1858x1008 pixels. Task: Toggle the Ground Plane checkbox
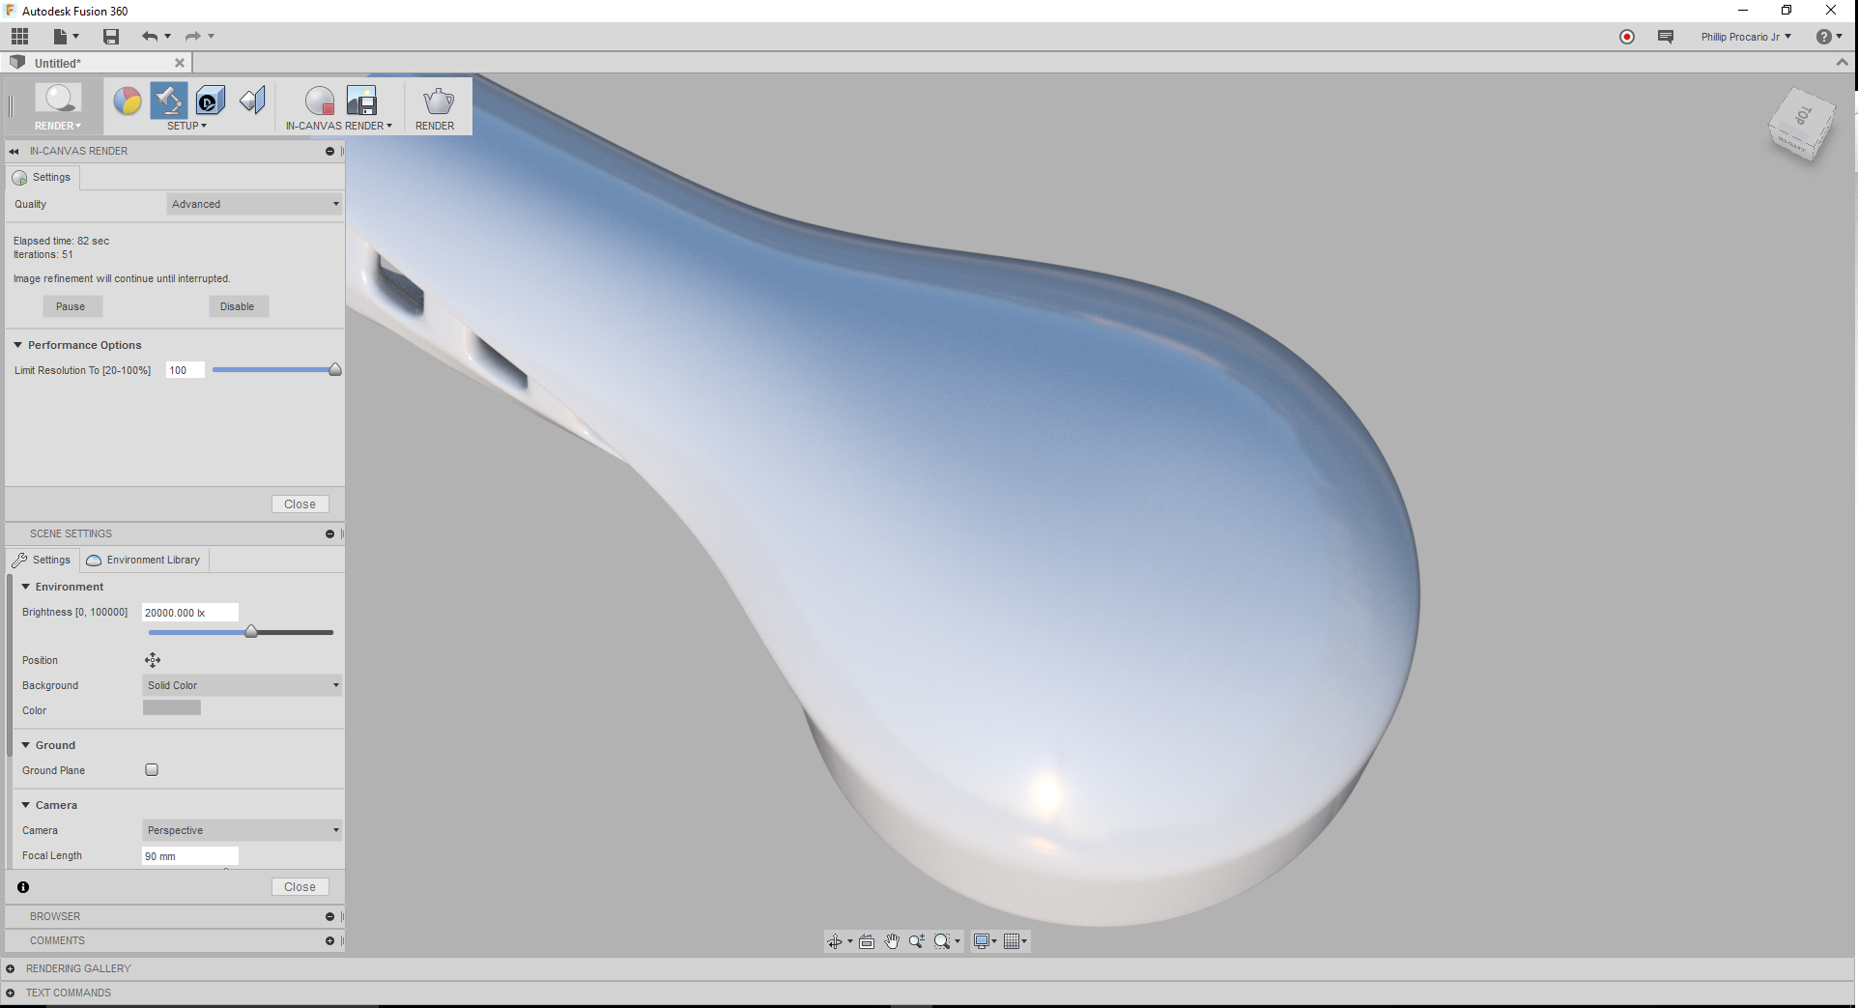[x=152, y=769]
